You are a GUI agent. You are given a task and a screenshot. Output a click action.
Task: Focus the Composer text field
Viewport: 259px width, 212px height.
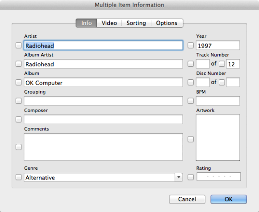[x=103, y=119]
